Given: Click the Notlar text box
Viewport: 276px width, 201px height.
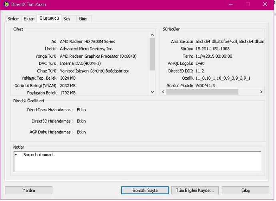Looking at the screenshot, I should pos(137,161).
